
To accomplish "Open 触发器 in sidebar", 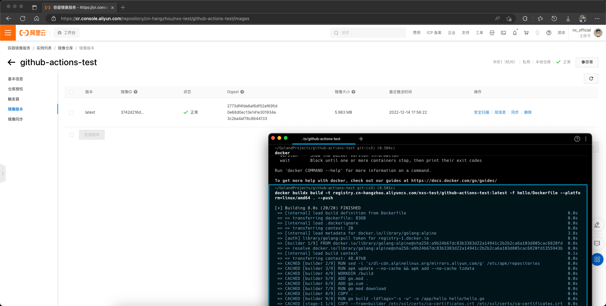I will click(14, 99).
